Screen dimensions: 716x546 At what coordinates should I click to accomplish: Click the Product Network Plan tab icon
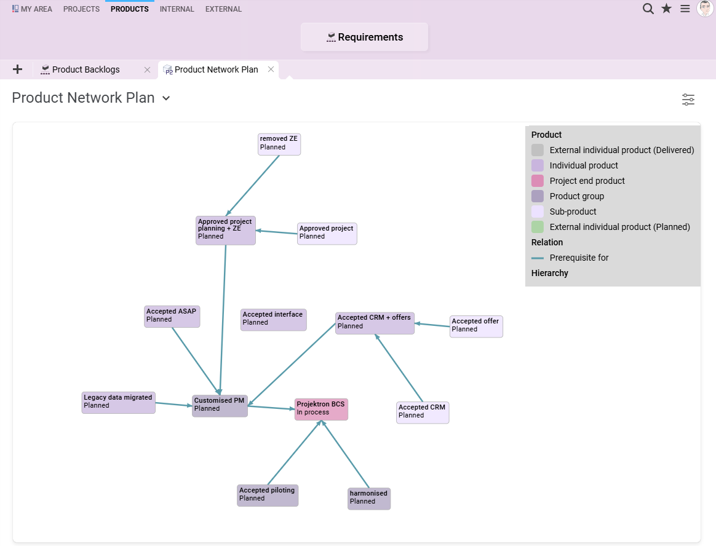167,69
